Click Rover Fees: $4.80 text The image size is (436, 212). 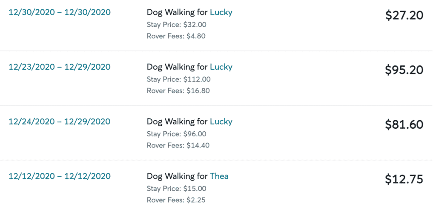[x=176, y=36]
